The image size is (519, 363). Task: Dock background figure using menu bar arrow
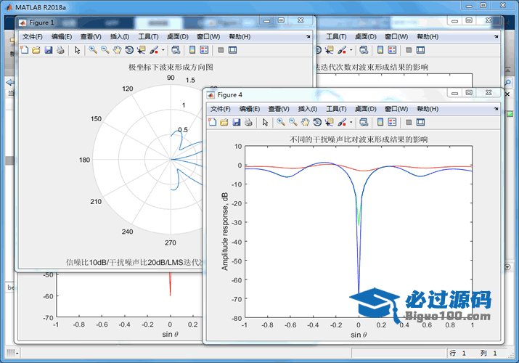point(496,36)
